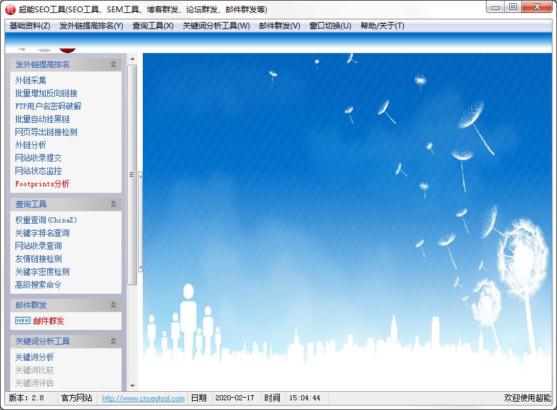557x410 pixels.
Task: Click the 邮件群发 panel header title
Action: (31, 305)
